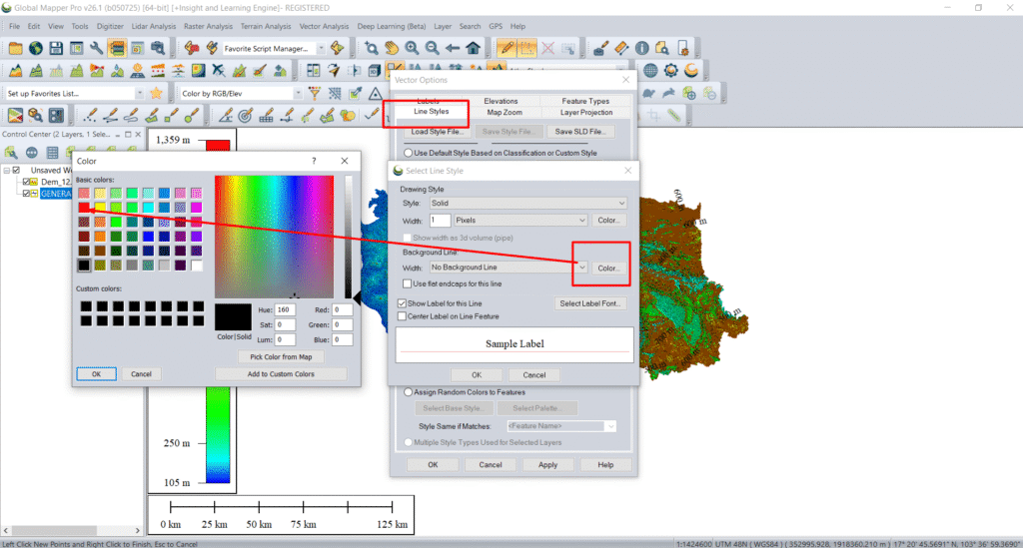This screenshot has width=1023, height=548.
Task: Collapse the Unsaved Workspace tree node
Action: tap(7, 170)
